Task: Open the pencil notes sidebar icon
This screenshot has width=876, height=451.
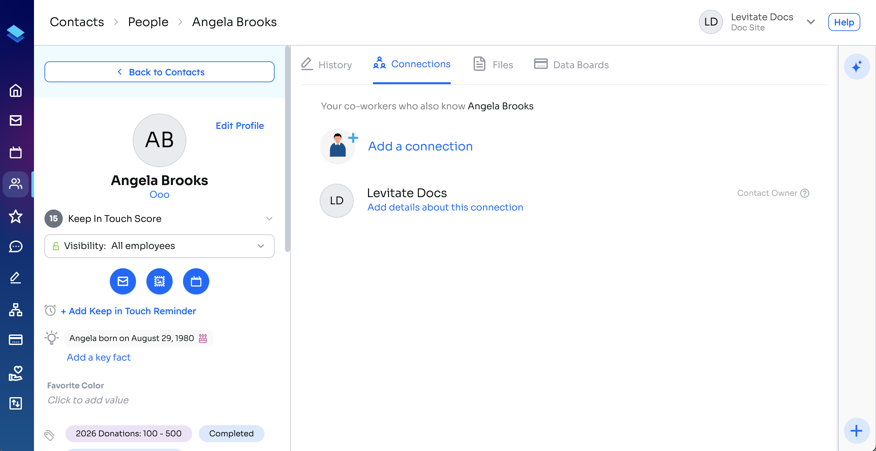Action: [16, 278]
